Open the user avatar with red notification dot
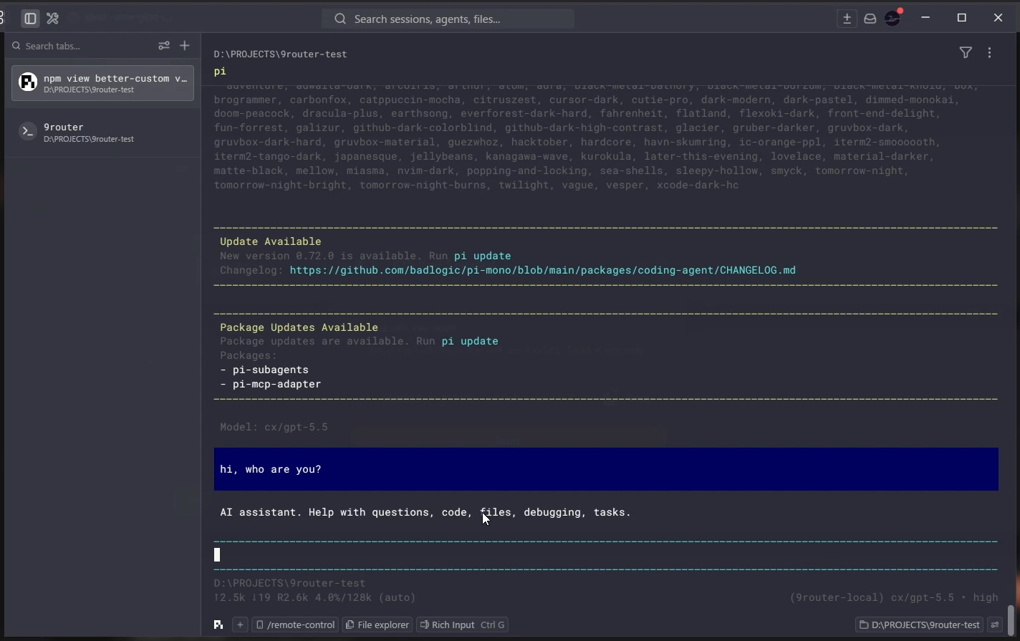The image size is (1020, 641). pos(893,18)
